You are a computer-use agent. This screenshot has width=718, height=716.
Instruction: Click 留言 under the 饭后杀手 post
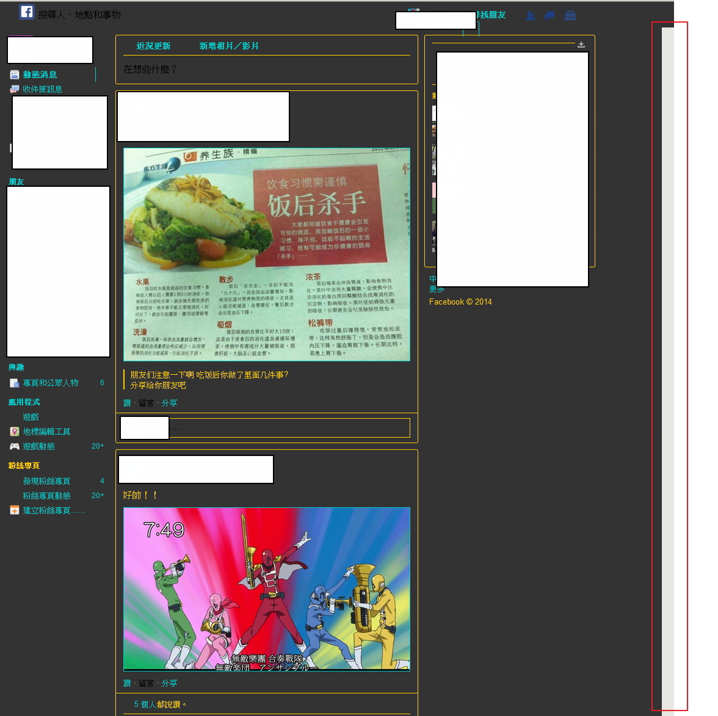point(146,403)
